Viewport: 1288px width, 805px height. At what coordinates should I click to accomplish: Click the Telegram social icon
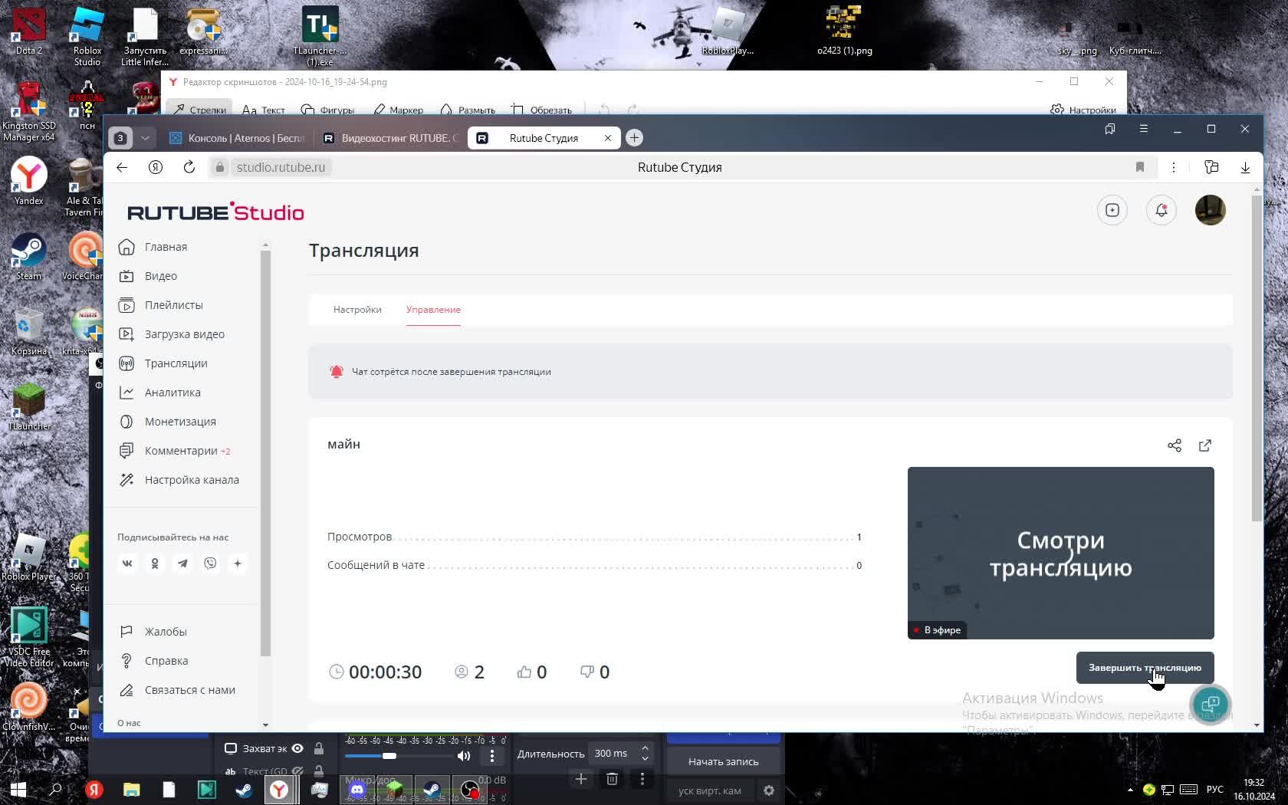pyautogui.click(x=182, y=563)
